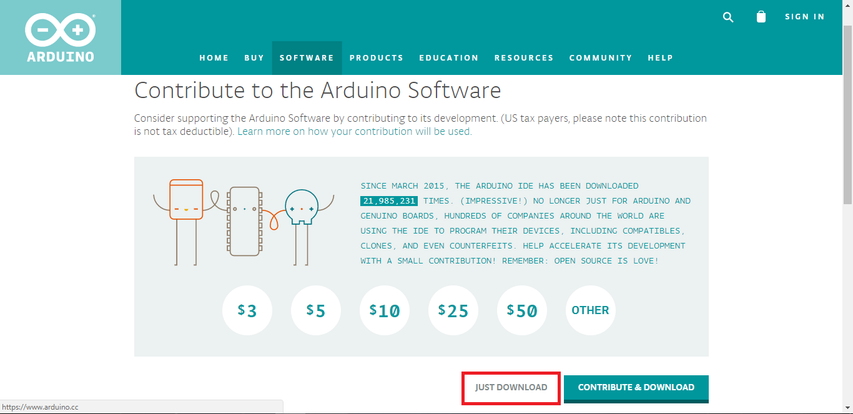Choose the $50 contribution amount

point(522,310)
